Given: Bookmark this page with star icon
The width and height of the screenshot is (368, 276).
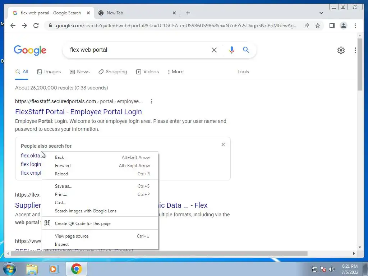Looking at the screenshot, I should pyautogui.click(x=318, y=26).
